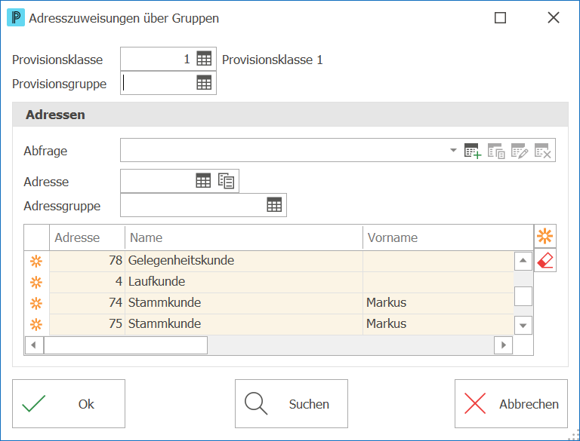
Task: Click the red eraser icon right of the table
Action: pos(545,261)
